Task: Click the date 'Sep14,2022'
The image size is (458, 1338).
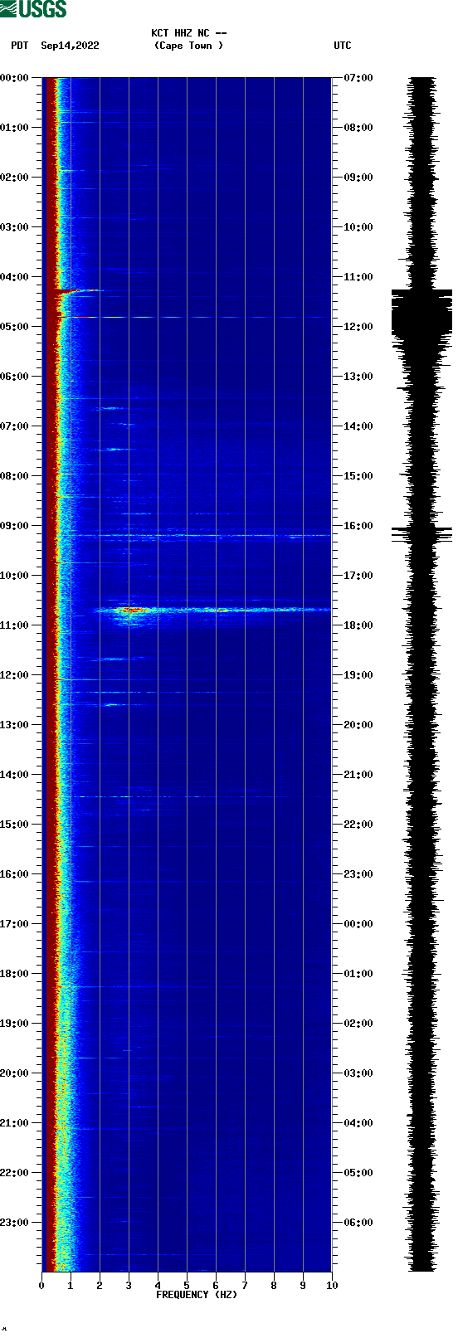Action: 70,46
